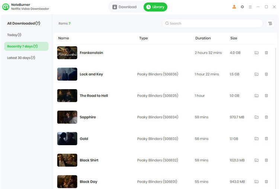Select Latest 30 days (7) filter
The height and width of the screenshot is (189, 279).
21,58
